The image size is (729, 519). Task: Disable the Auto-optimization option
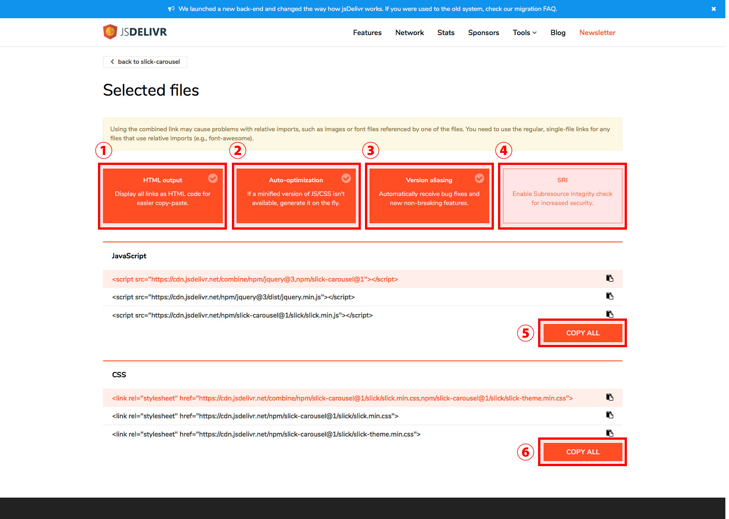pos(296,196)
